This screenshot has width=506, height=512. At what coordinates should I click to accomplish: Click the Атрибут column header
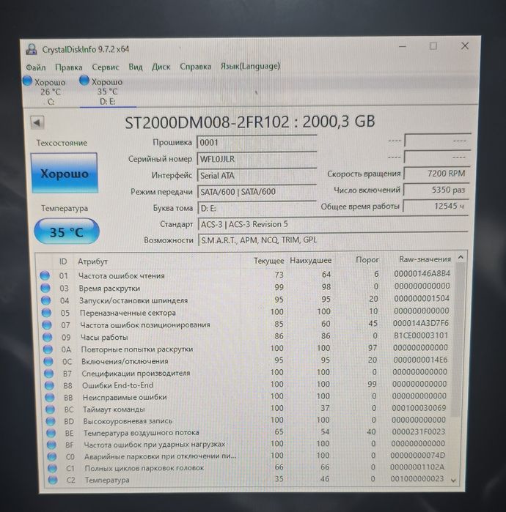[92, 261]
